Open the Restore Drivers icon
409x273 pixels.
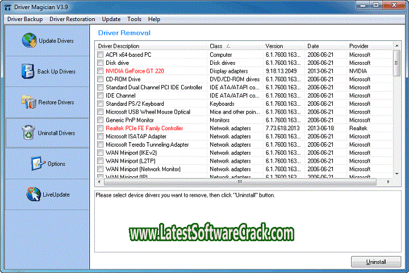pos(28,102)
